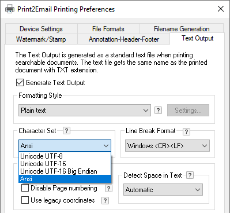230x213 pixels.
Task: Open the Windows <CR><LF> line break dropdown
Action: [167, 146]
